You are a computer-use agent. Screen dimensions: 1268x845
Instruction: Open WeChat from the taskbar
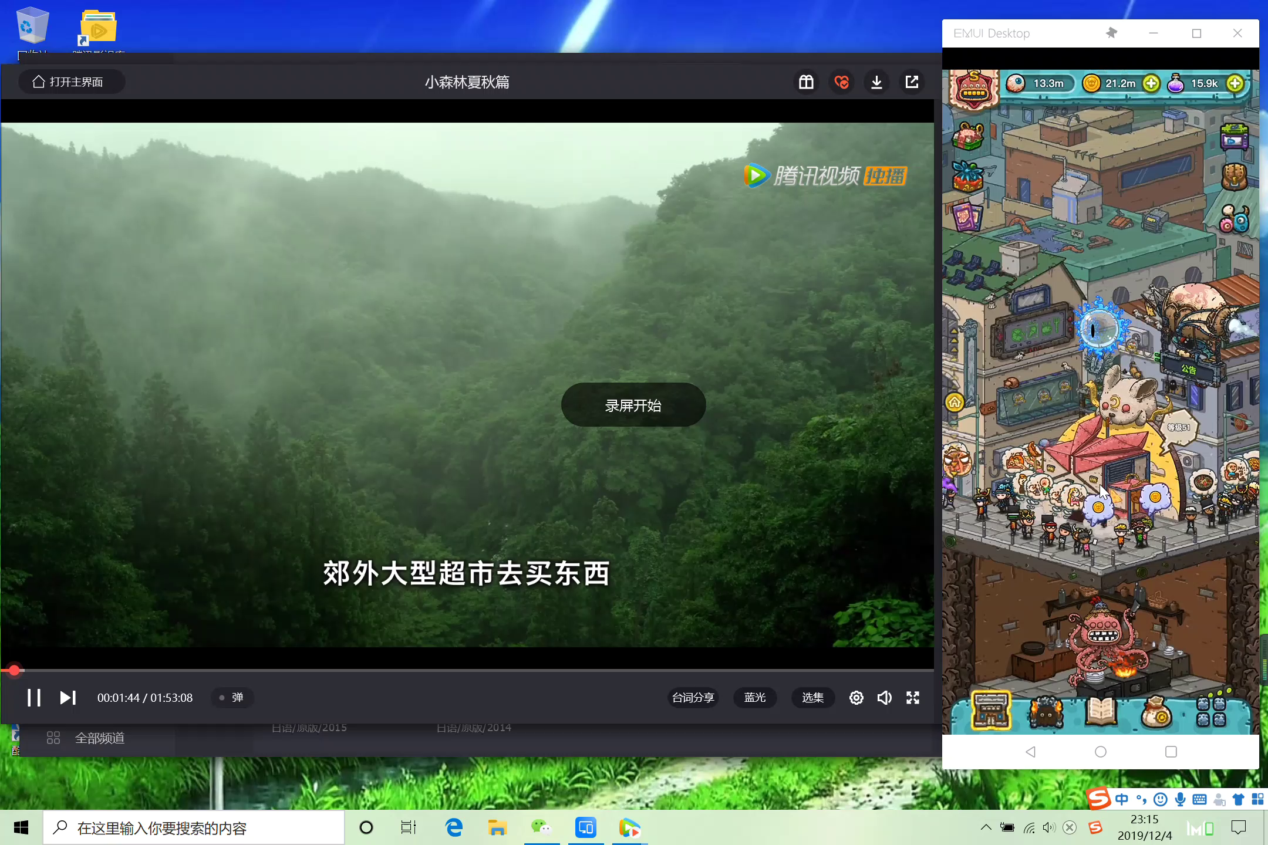point(541,828)
